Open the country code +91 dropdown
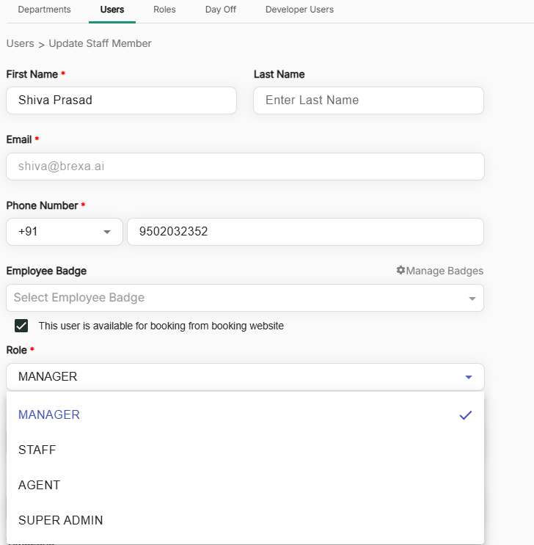 coord(65,232)
